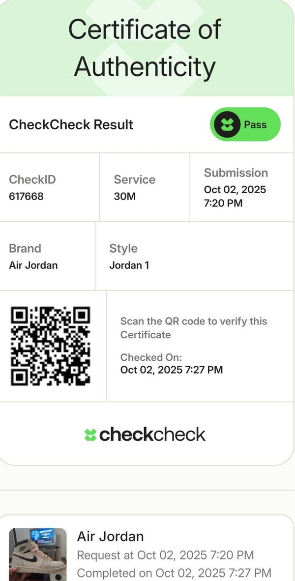Click the green checkcheck logo mark
This screenshot has width=295, height=581.
[x=90, y=435]
